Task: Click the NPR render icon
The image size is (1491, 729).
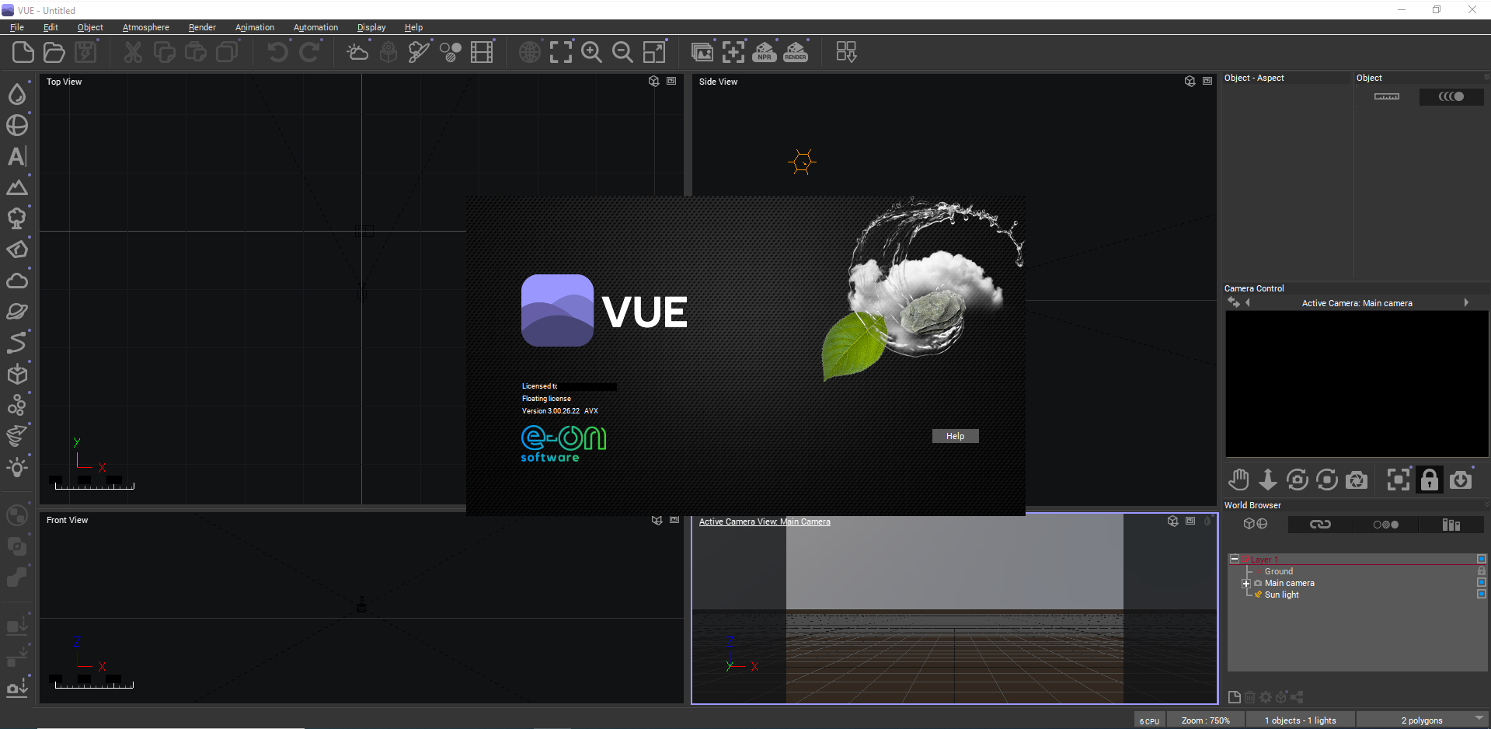Action: click(x=765, y=52)
